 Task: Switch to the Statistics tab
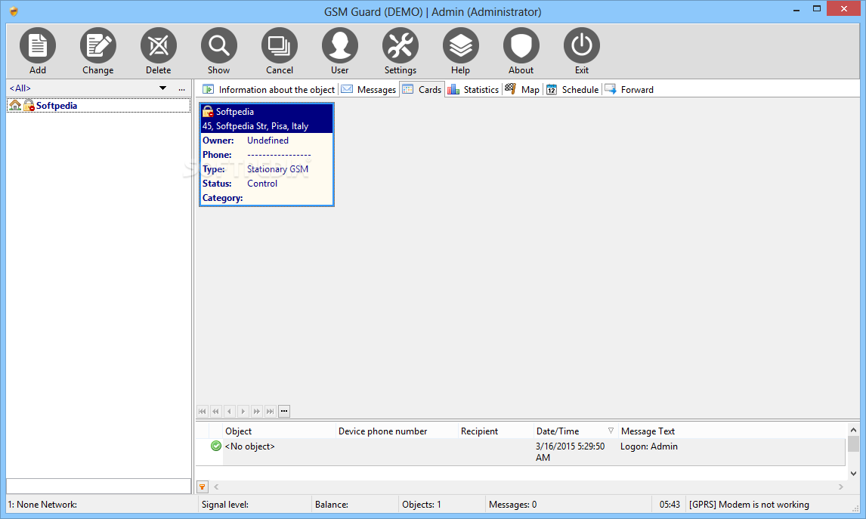[473, 89]
